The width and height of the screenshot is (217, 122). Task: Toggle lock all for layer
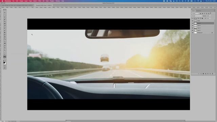202,18
